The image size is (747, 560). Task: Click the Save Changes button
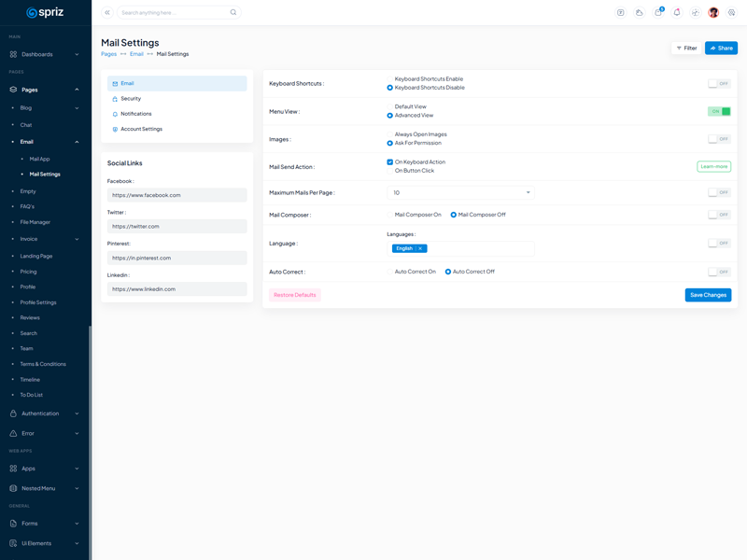708,295
